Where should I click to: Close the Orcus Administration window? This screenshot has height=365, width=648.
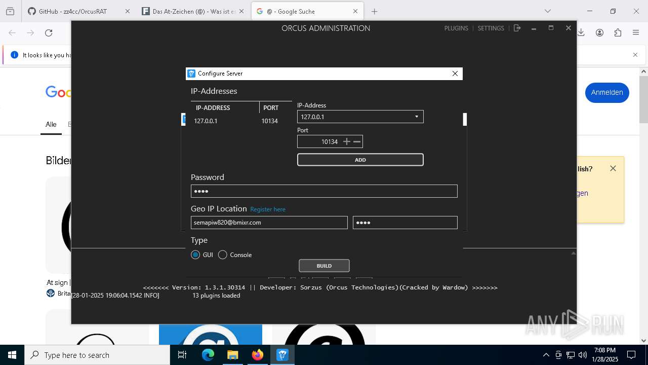[x=569, y=28]
